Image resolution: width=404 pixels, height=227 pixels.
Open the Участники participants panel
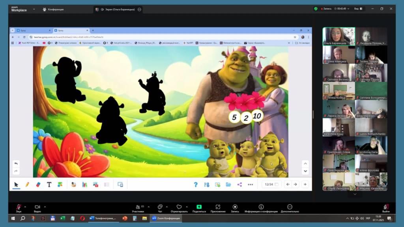(x=138, y=208)
